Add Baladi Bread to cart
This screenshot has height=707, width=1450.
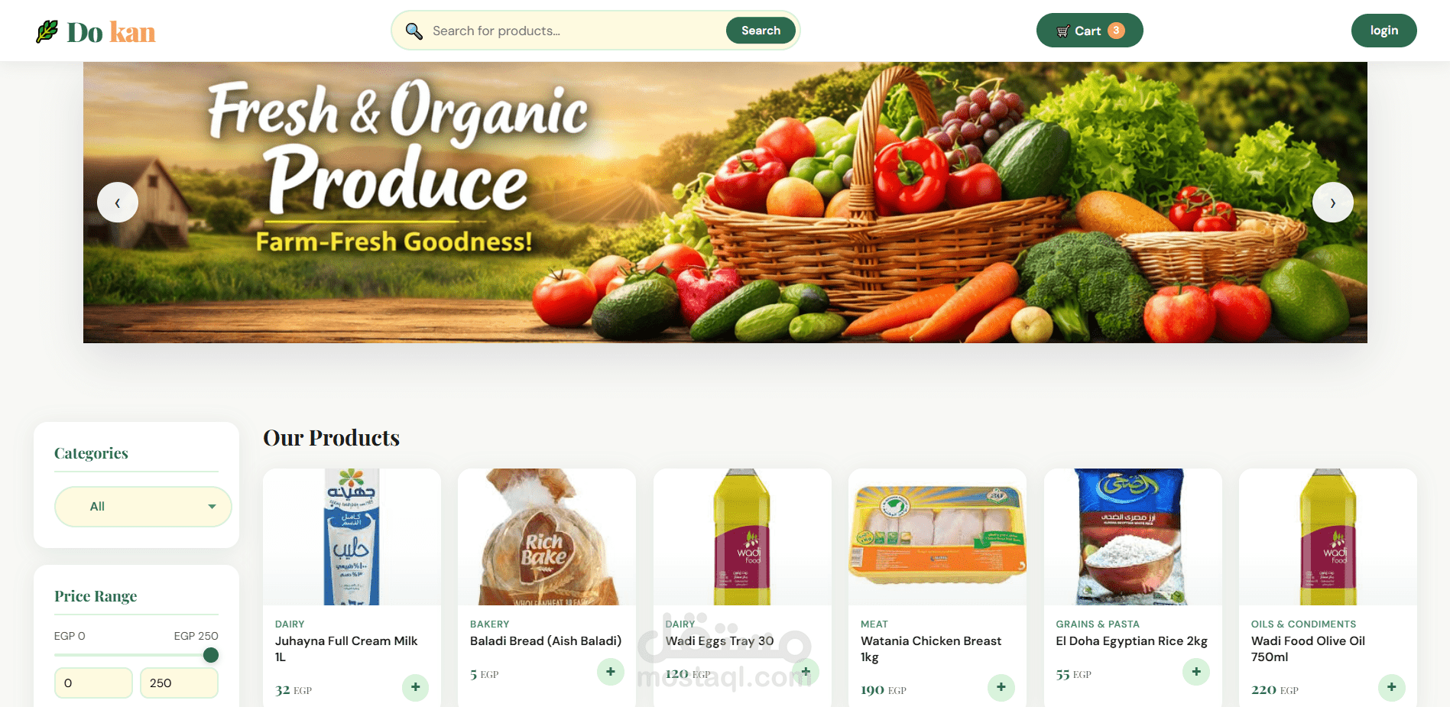611,672
